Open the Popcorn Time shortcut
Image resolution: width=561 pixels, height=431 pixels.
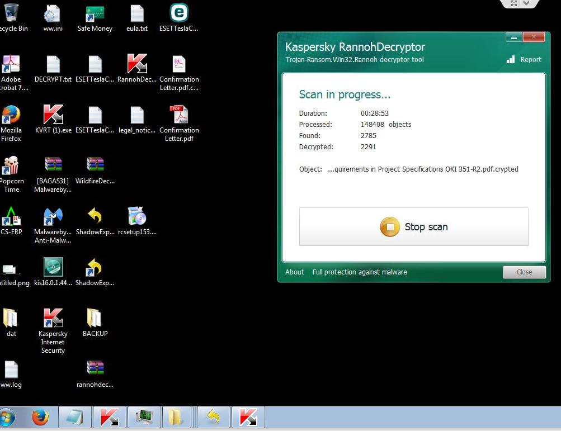pos(11,174)
